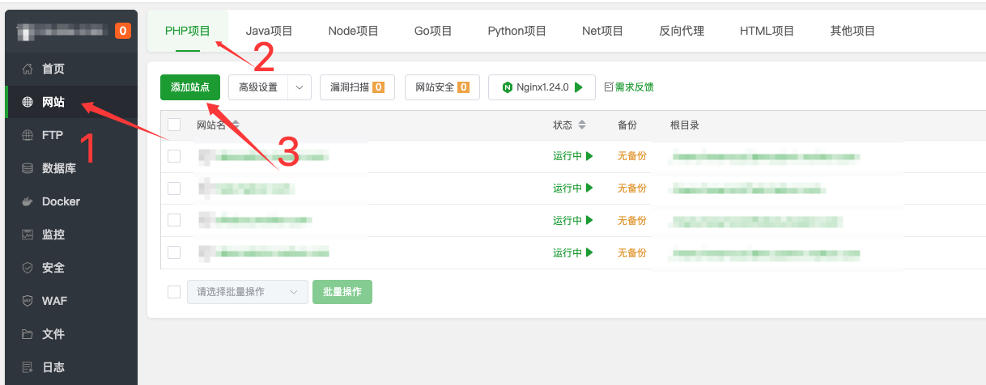Check the first website row checkbox

174,156
